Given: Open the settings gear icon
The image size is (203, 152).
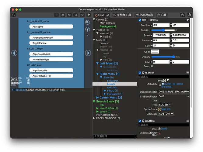Looking at the screenshot, I should [x=189, y=15].
